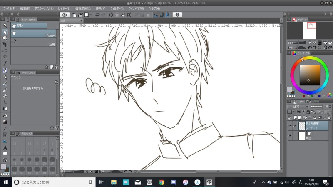This screenshot has width=333, height=187.
Task: Select the 移動 tool group tab
Action: (x=29, y=25)
